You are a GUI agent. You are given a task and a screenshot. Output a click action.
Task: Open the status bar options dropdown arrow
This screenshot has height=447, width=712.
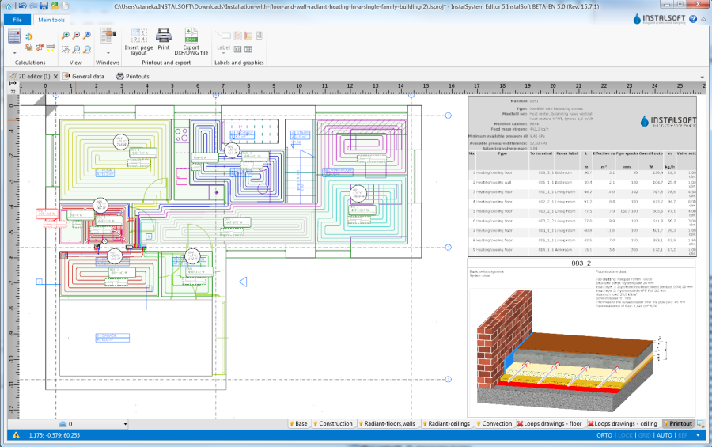[698, 435]
